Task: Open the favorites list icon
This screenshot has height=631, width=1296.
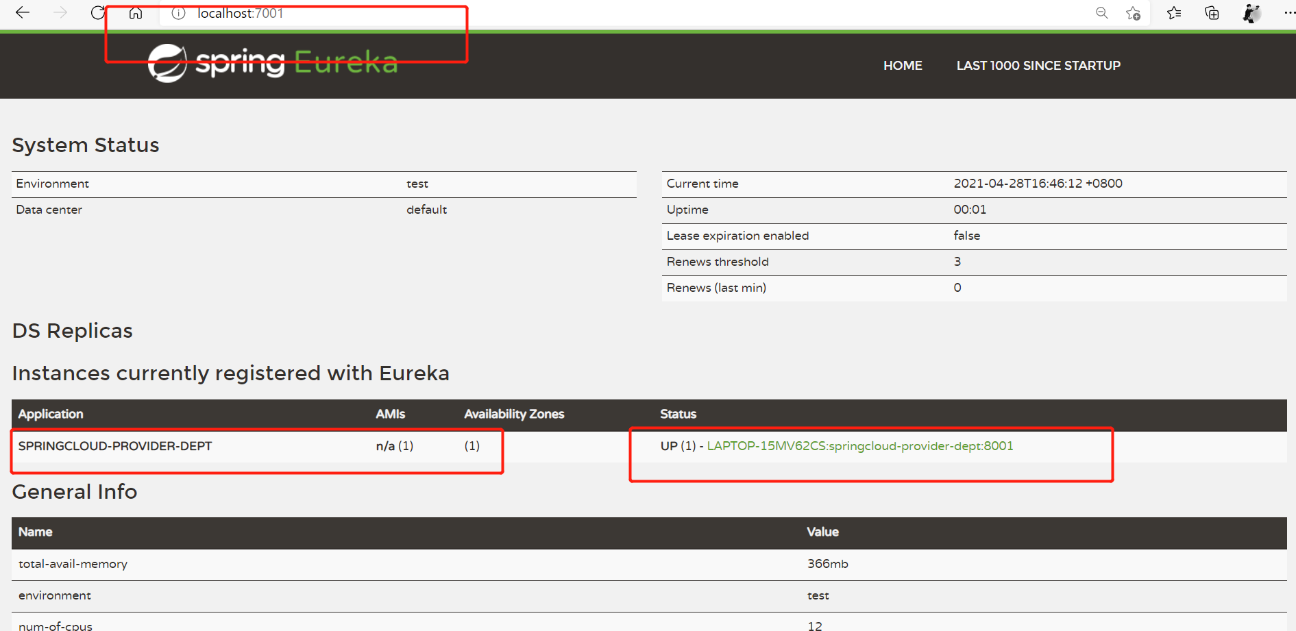Action: pyautogui.click(x=1174, y=12)
